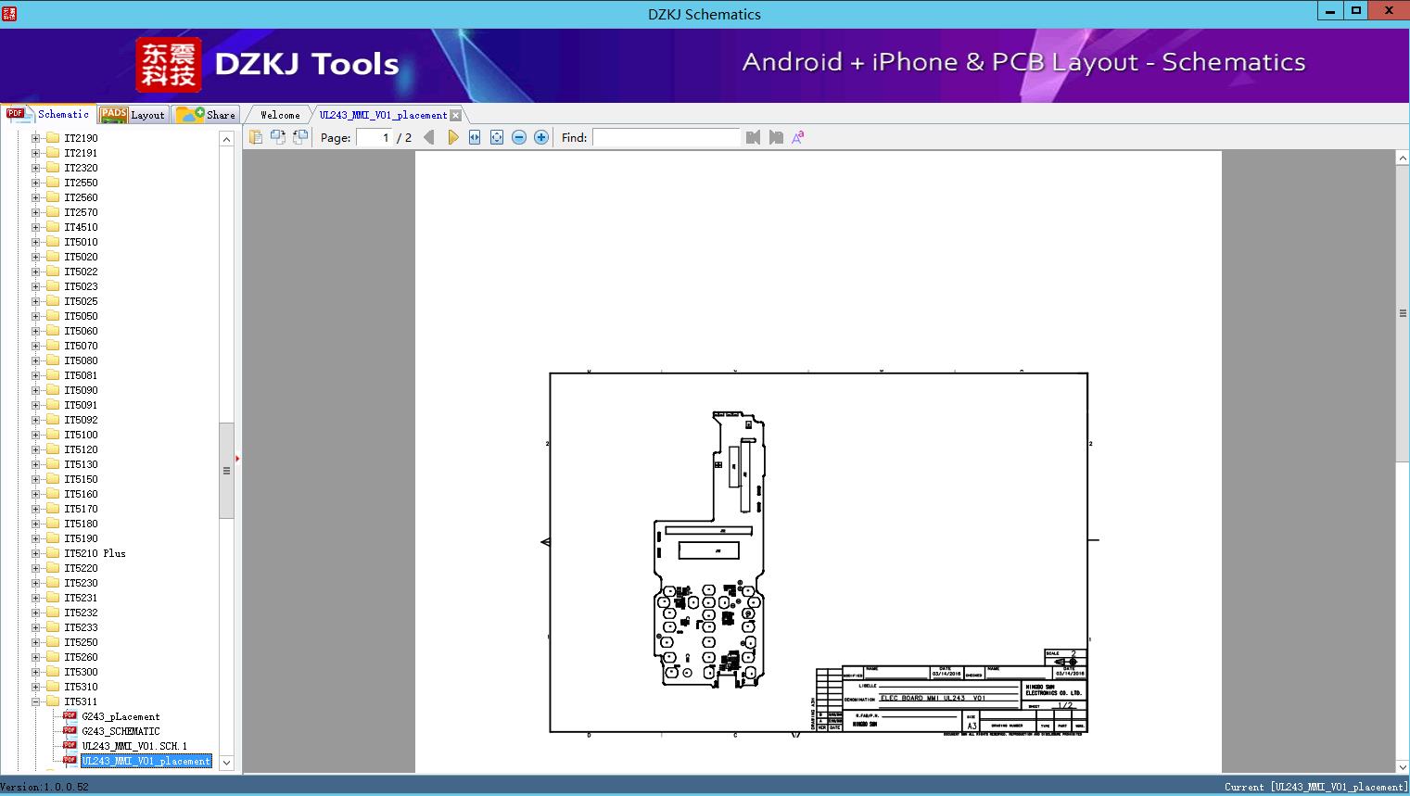1410x796 pixels.
Task: Click the Find text field
Action: click(666, 137)
